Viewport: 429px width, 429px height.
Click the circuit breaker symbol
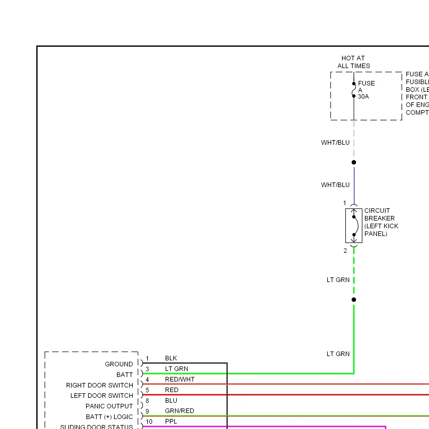tap(354, 226)
